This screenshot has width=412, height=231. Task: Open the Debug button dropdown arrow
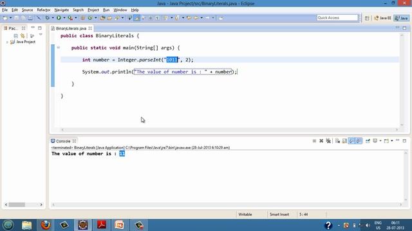pyautogui.click(x=53, y=18)
